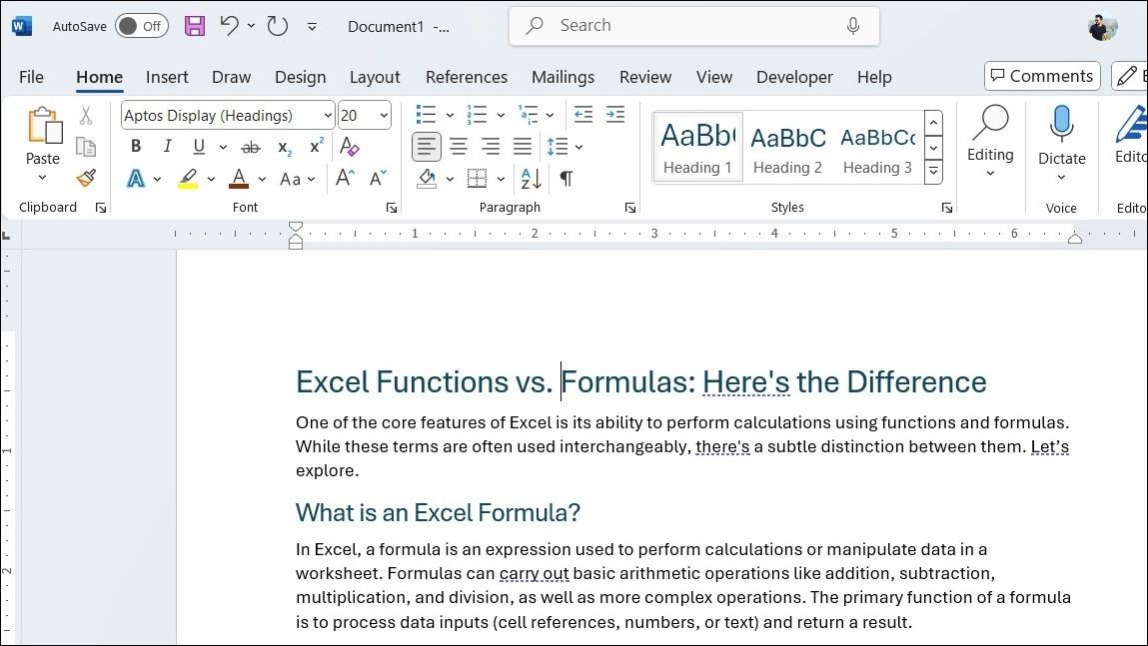Toggle bold formatting
The width and height of the screenshot is (1148, 646).
pos(136,147)
